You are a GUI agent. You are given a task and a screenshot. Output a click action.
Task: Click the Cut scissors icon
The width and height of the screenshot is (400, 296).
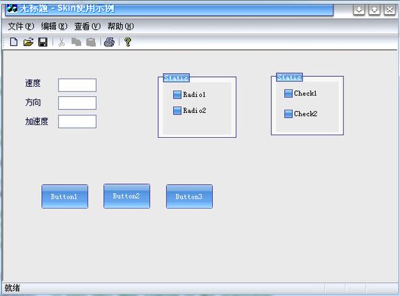click(61, 42)
